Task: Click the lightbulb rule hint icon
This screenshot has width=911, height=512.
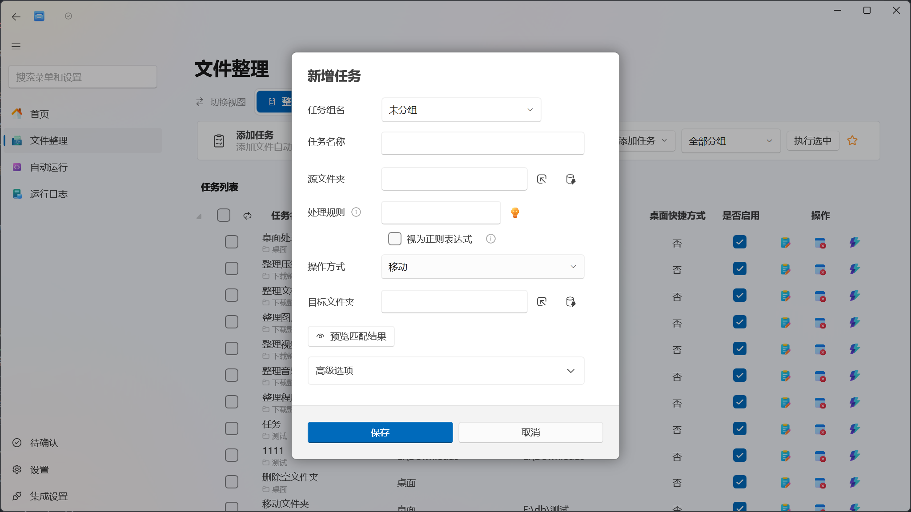Action: (x=515, y=213)
